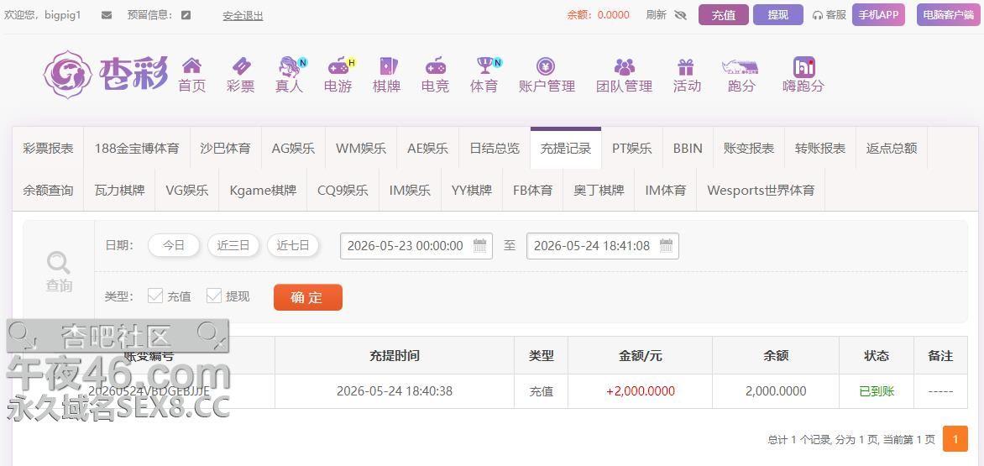Open the 真人 live casino icon
Screen dimensions: 984x466
pos(290,65)
